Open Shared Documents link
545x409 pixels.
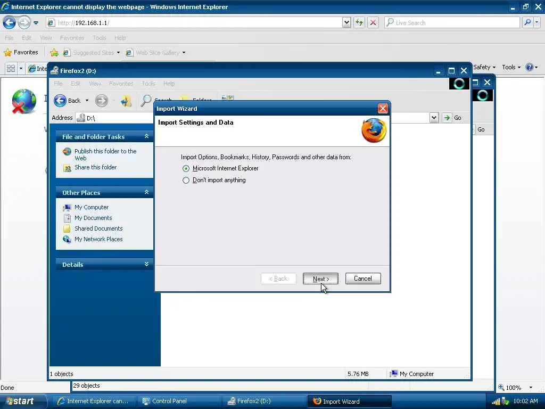tap(98, 228)
